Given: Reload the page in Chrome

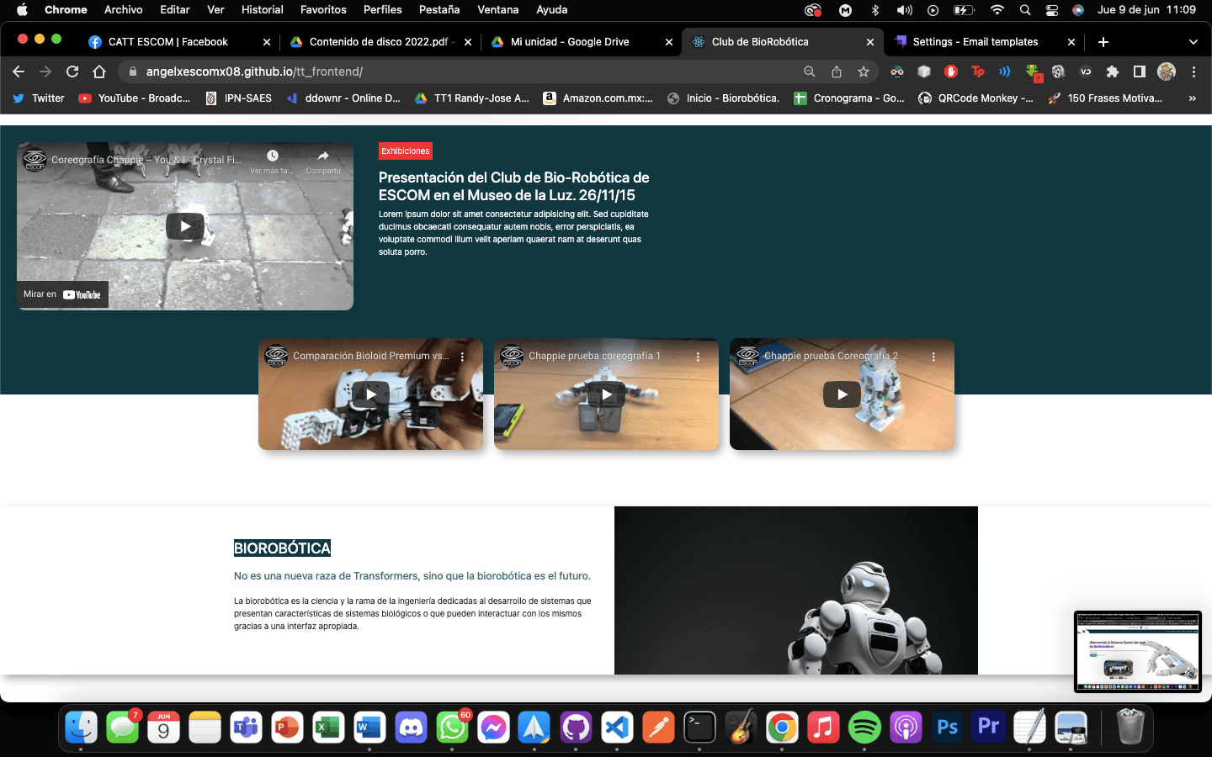Looking at the screenshot, I should (72, 71).
